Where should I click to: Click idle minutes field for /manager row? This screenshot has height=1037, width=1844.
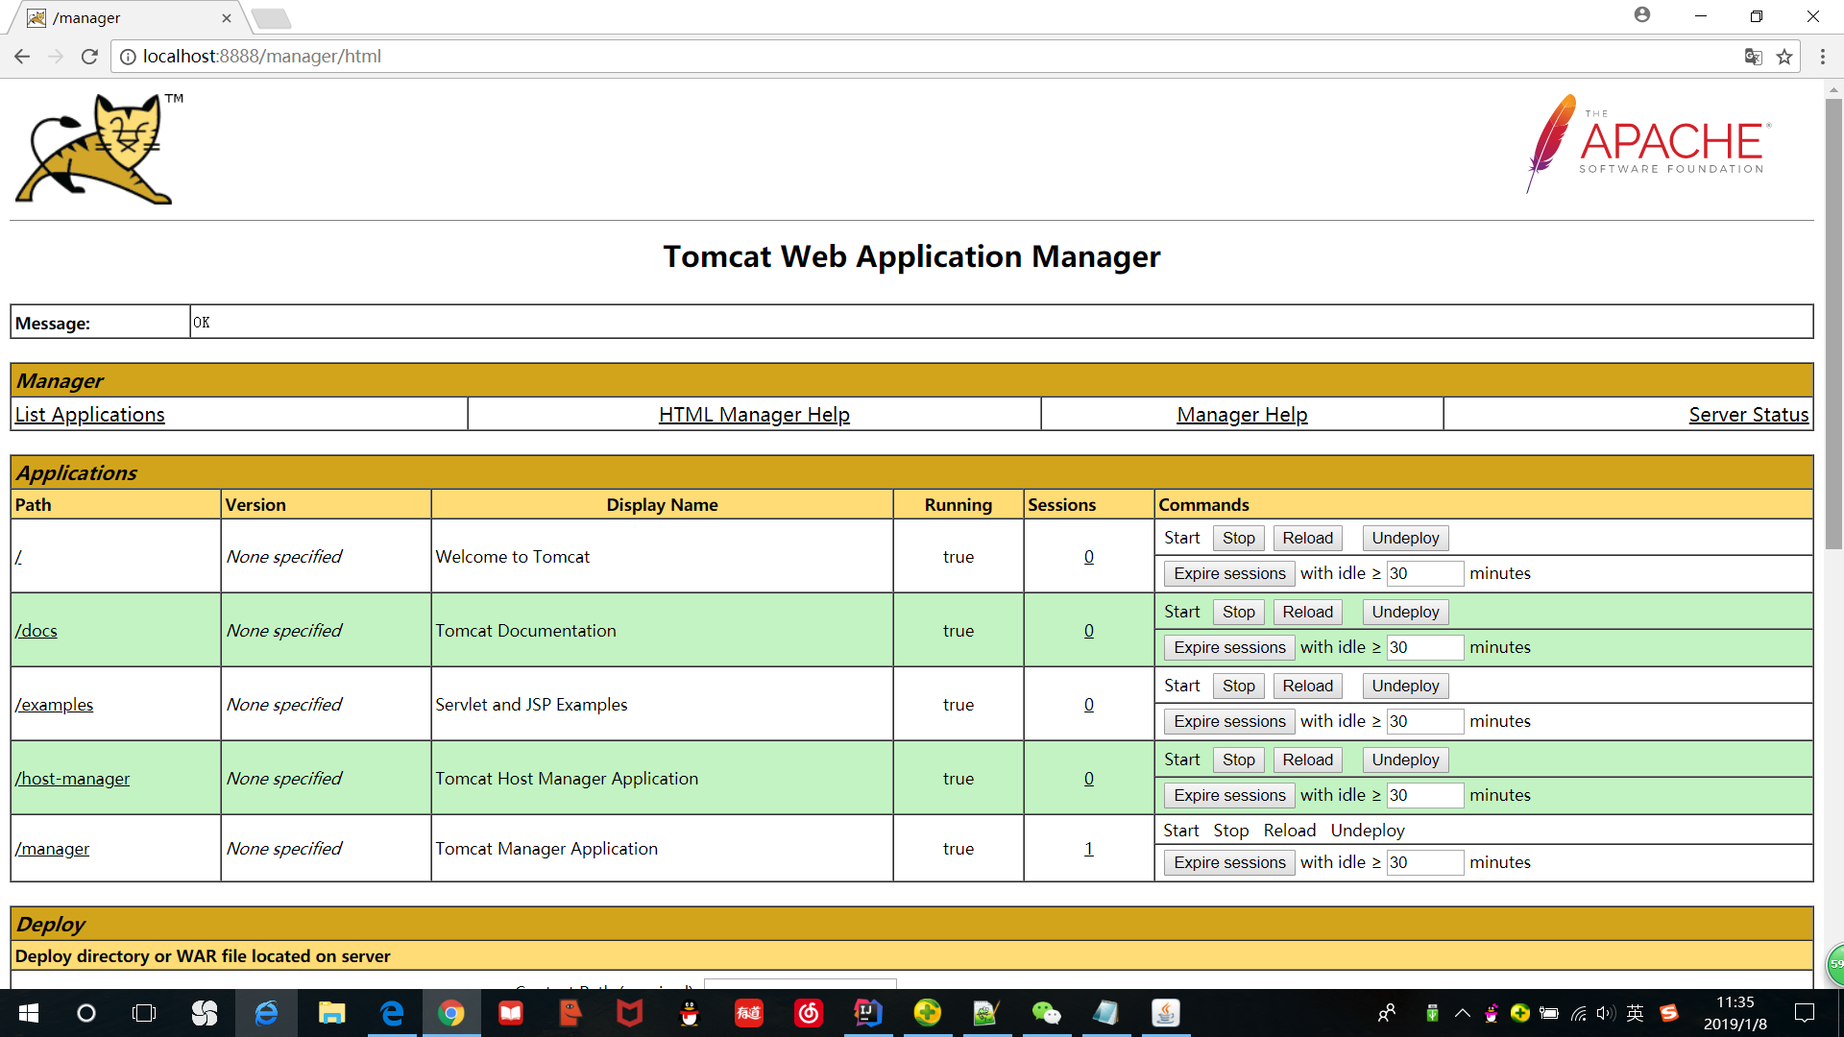pyautogui.click(x=1424, y=862)
